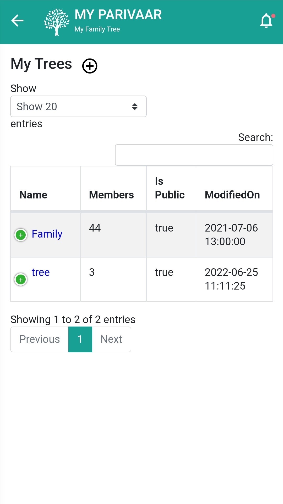The image size is (283, 504).
Task: Tap the MY PARIVAAR app title
Action: (118, 15)
